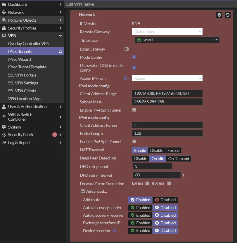Click the wan1 interface port icon

(139, 40)
